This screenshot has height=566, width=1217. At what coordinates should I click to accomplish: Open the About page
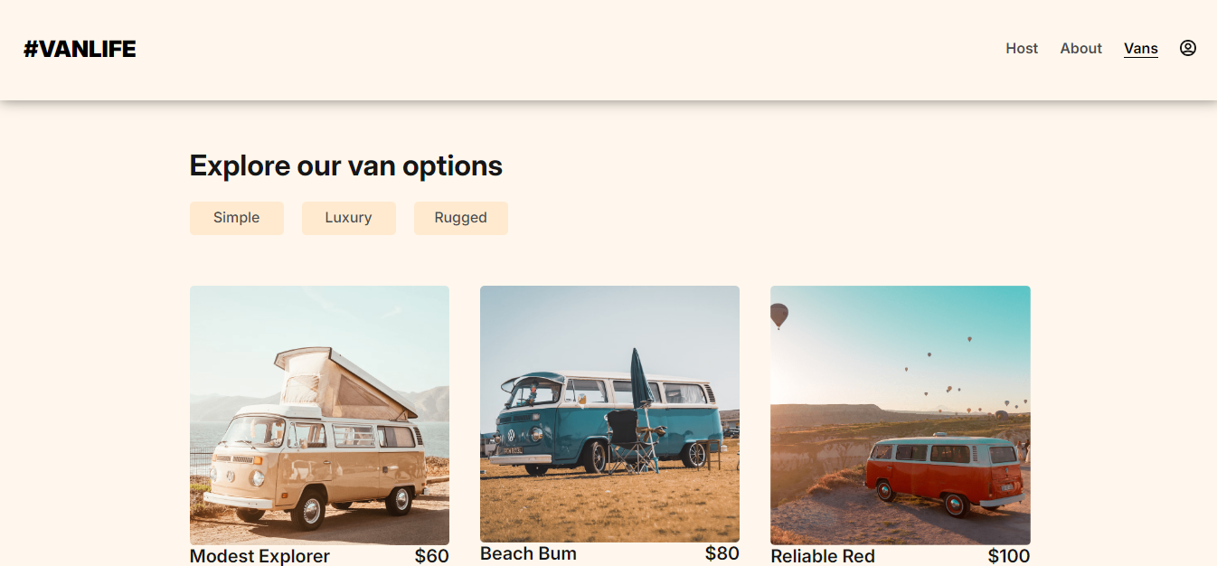1080,48
